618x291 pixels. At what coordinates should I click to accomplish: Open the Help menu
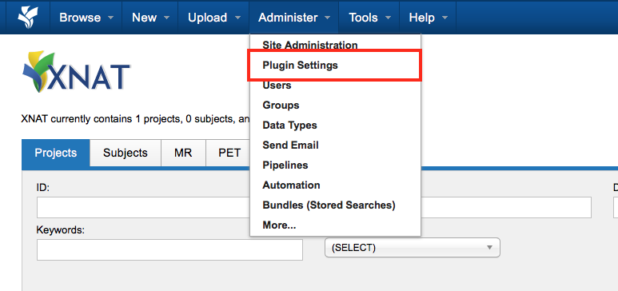[428, 18]
